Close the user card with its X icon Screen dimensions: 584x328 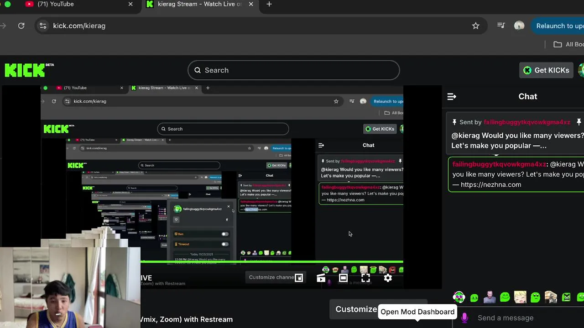pyautogui.click(x=229, y=207)
